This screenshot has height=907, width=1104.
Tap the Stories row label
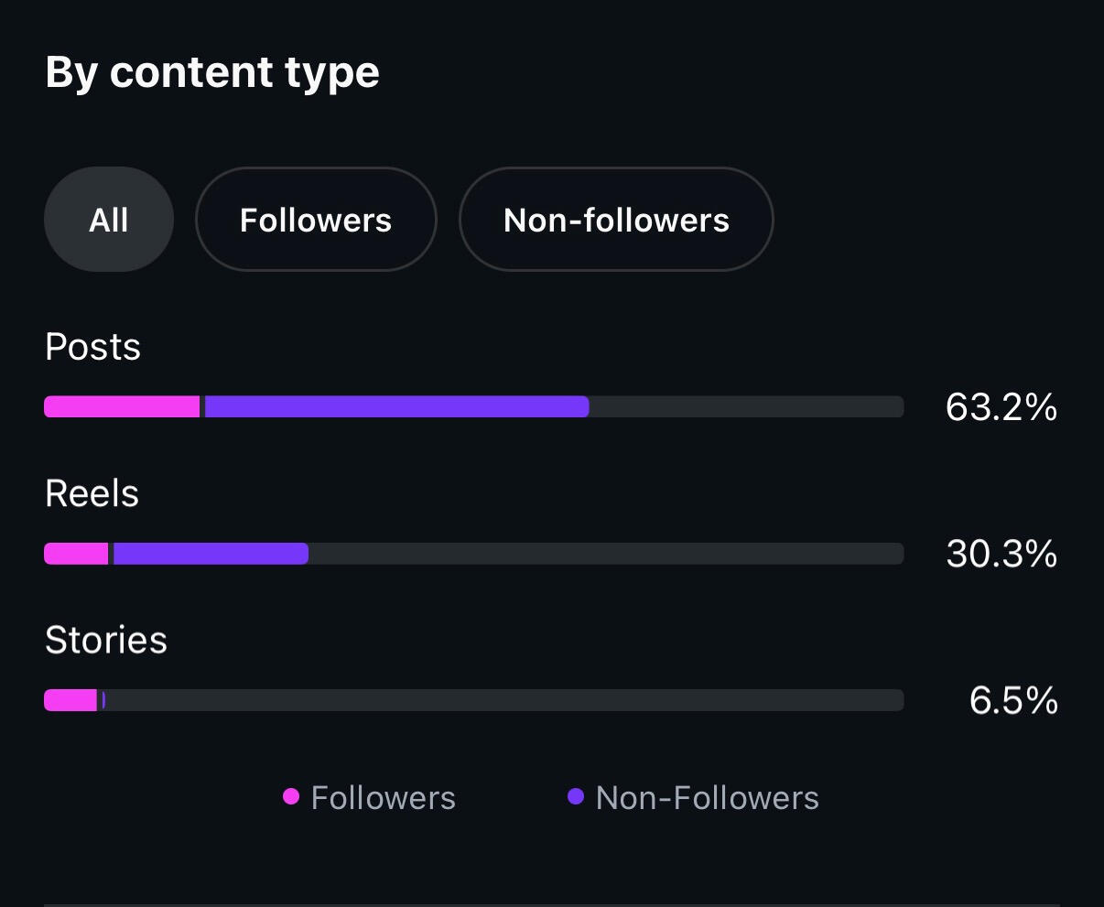[x=105, y=641]
